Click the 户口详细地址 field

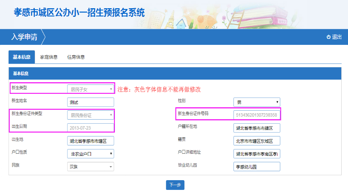click(x=256, y=154)
